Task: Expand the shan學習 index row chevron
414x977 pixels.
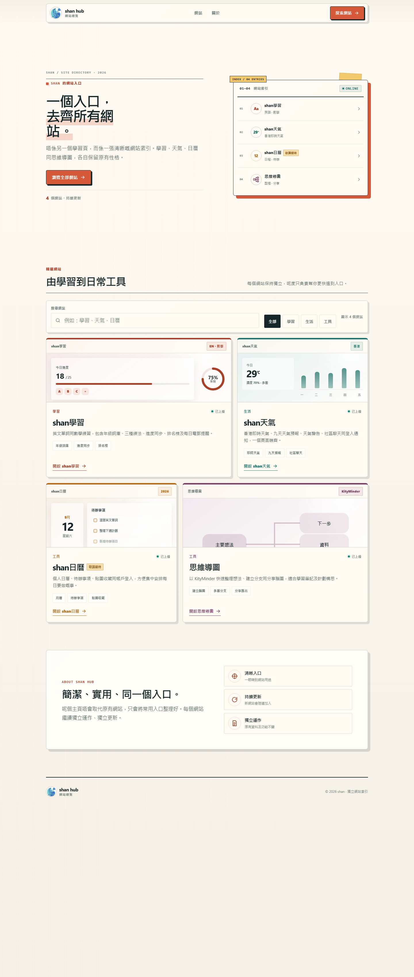Action: tap(359, 109)
